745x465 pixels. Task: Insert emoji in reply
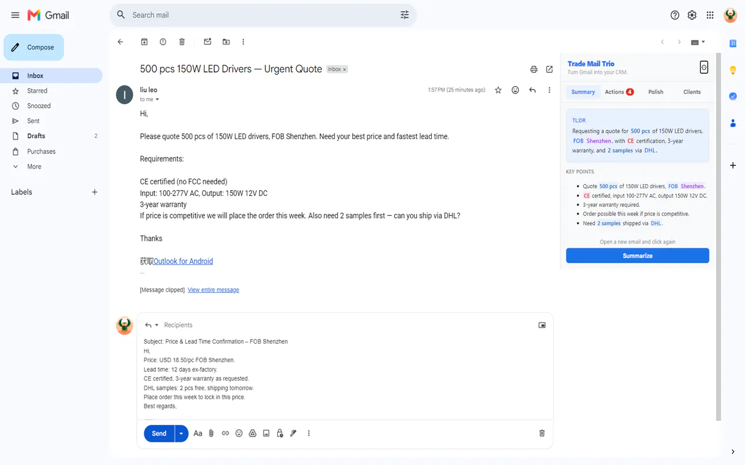tap(239, 434)
